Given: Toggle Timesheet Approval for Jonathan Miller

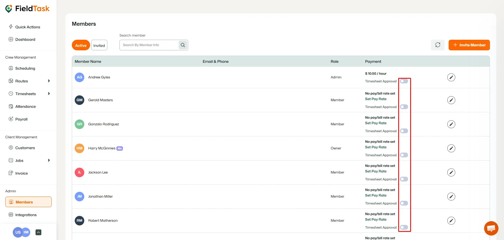Looking at the screenshot, I should click(x=404, y=203).
